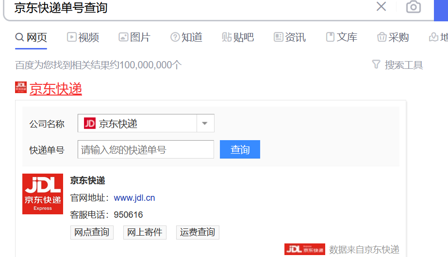Focus the 快递单号 input field

pos(146,149)
